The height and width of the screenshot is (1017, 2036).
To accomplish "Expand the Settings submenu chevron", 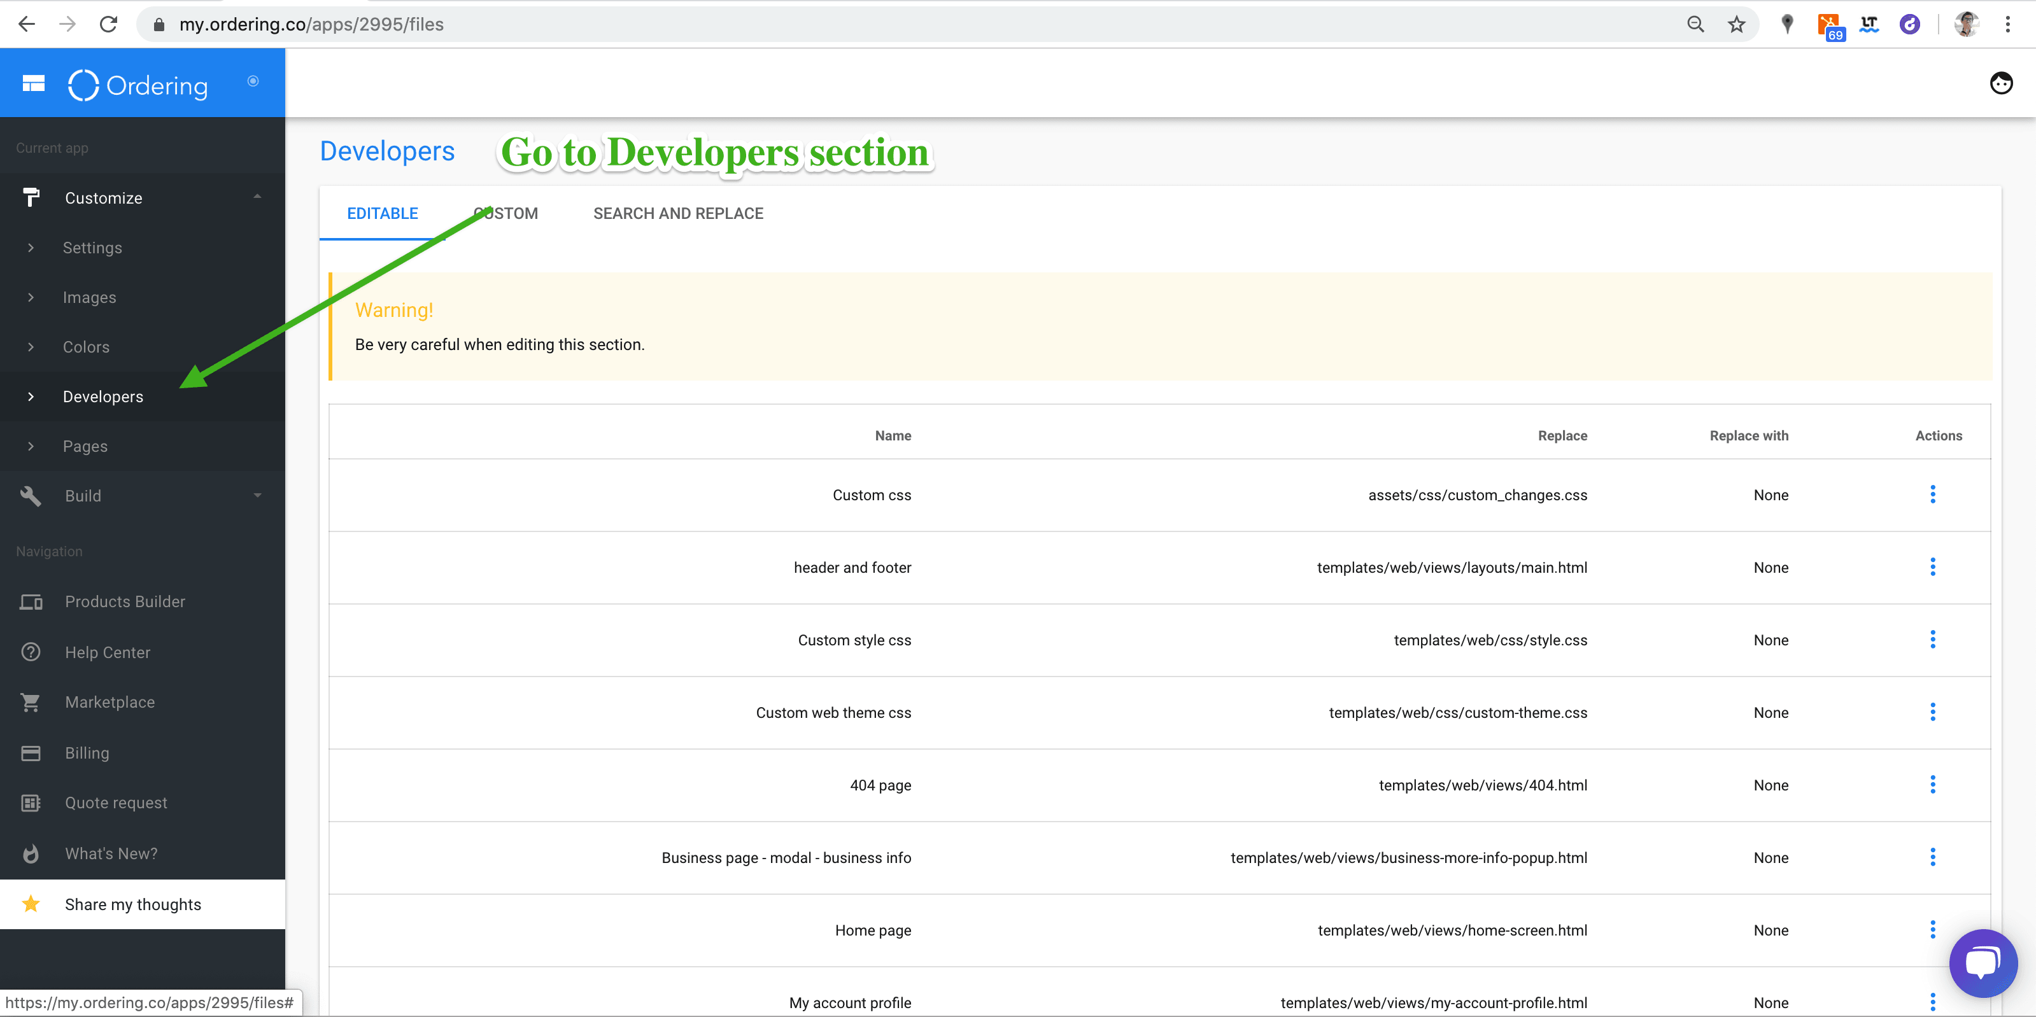I will [31, 248].
